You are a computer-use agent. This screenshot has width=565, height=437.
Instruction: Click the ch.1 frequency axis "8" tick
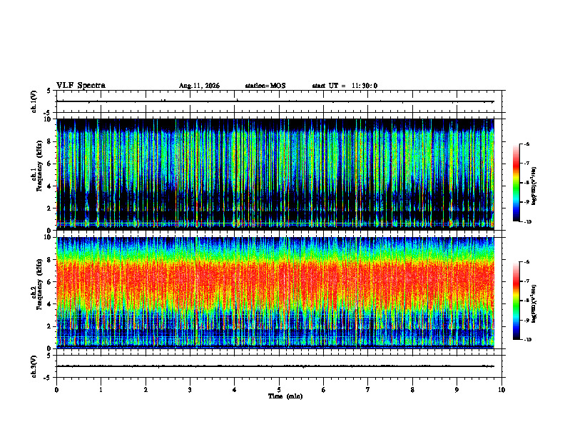click(x=49, y=141)
